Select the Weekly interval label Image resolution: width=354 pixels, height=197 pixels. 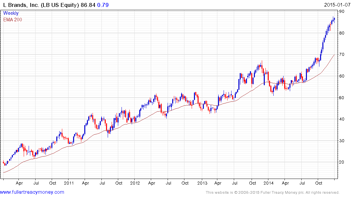[11, 13]
